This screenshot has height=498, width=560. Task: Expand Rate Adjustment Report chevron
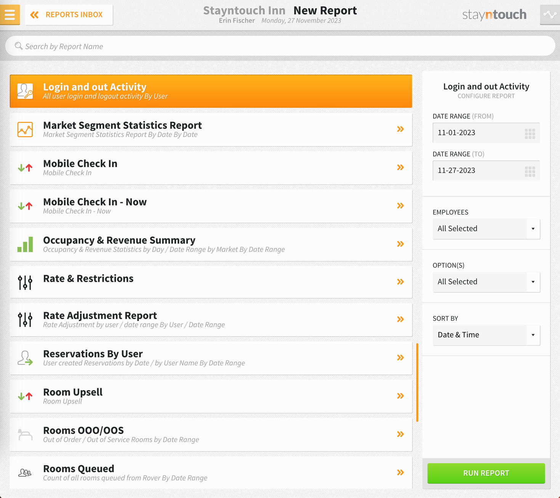point(400,319)
